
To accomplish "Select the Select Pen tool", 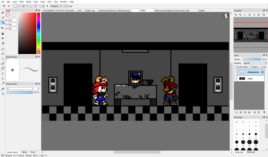I will point(3,64).
